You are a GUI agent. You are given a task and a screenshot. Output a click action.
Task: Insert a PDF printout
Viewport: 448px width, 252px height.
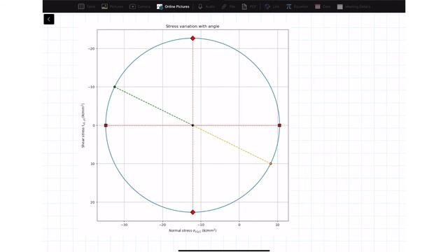tap(249, 6)
